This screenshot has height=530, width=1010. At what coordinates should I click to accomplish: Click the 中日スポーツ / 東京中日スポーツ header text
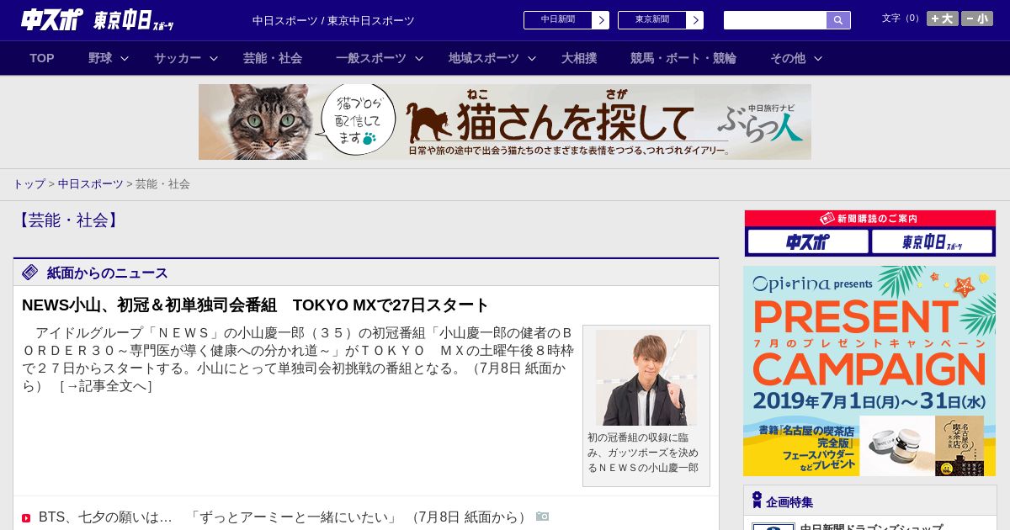333,21
